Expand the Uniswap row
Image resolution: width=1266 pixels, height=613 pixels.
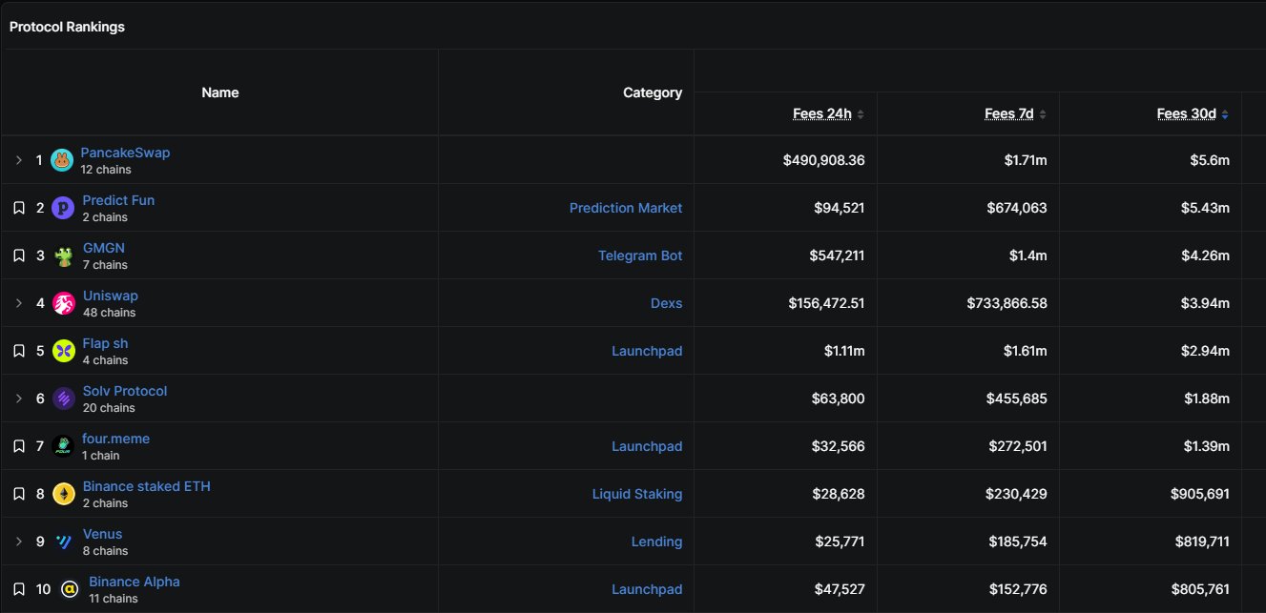tap(19, 303)
